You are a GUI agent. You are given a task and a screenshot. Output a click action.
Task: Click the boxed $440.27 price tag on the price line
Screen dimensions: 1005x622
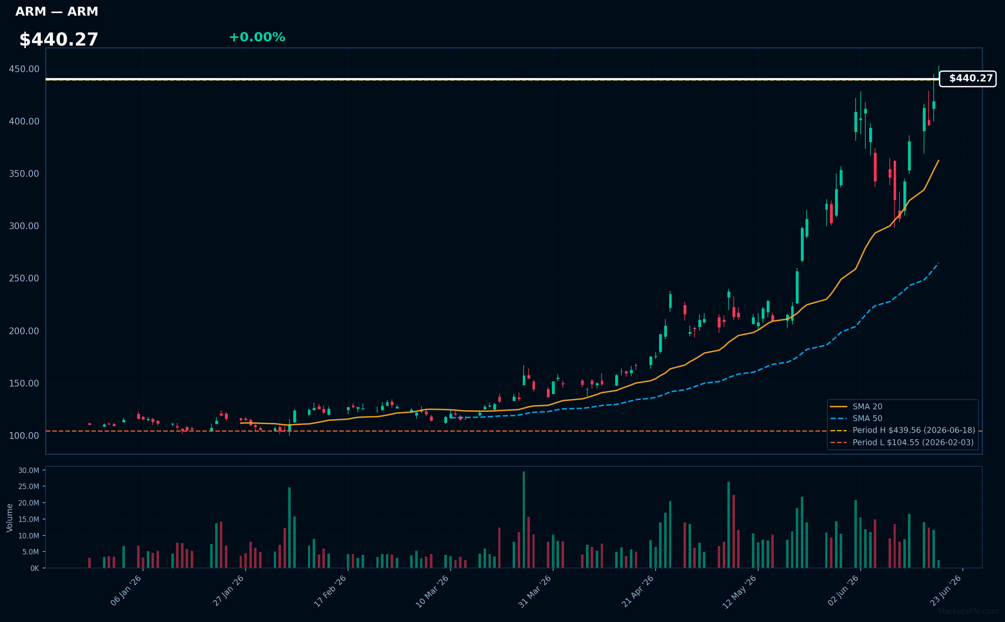tap(968, 79)
